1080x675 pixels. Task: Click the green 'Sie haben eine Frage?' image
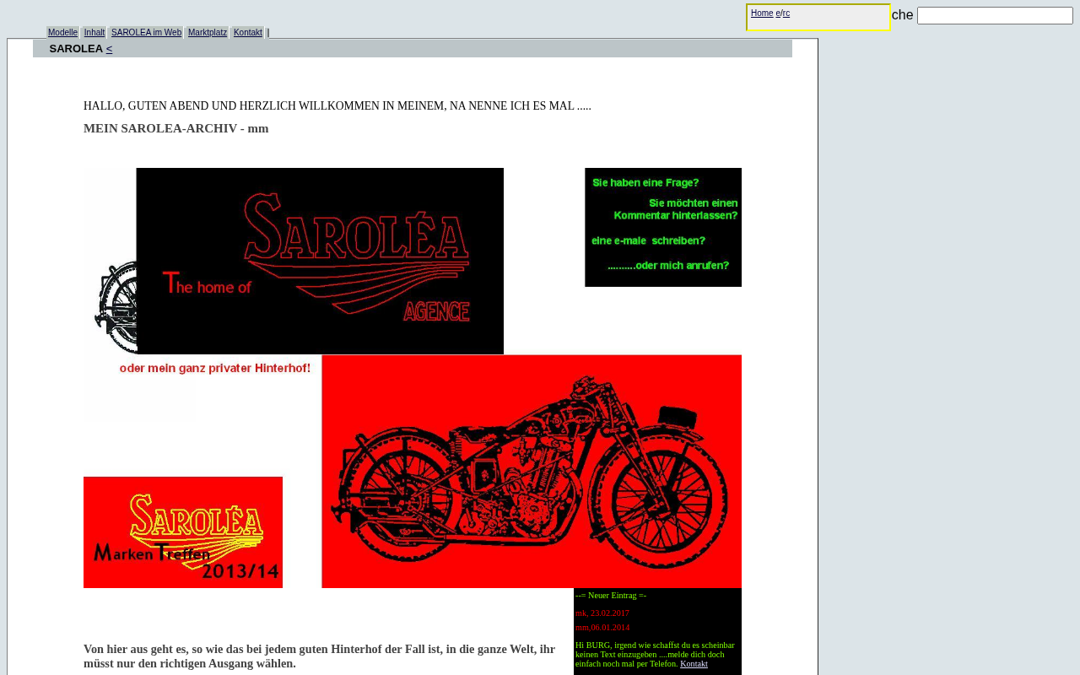(663, 227)
